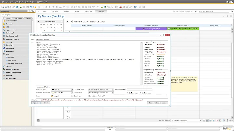
Task: Switch to the Purchase tab
Action: coord(55,11)
